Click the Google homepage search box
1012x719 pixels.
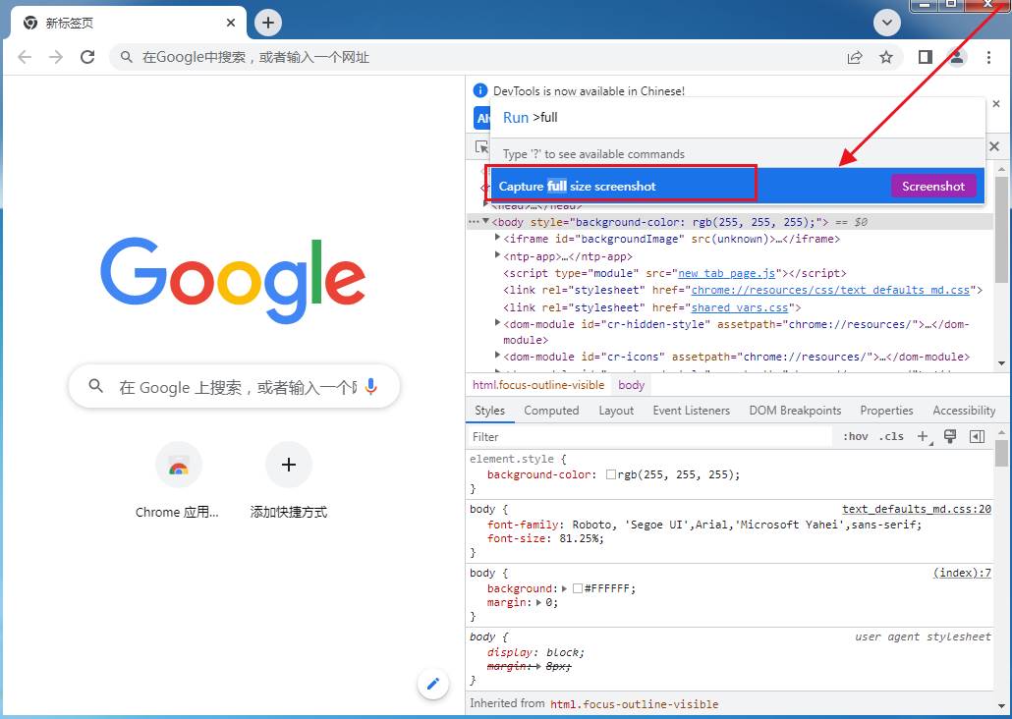[x=234, y=387]
